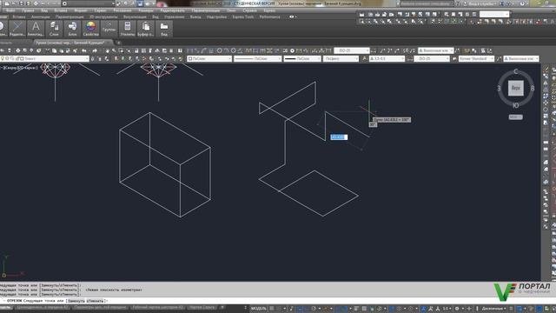
Task: Toggle grid display in status bar
Action: click(x=272, y=309)
